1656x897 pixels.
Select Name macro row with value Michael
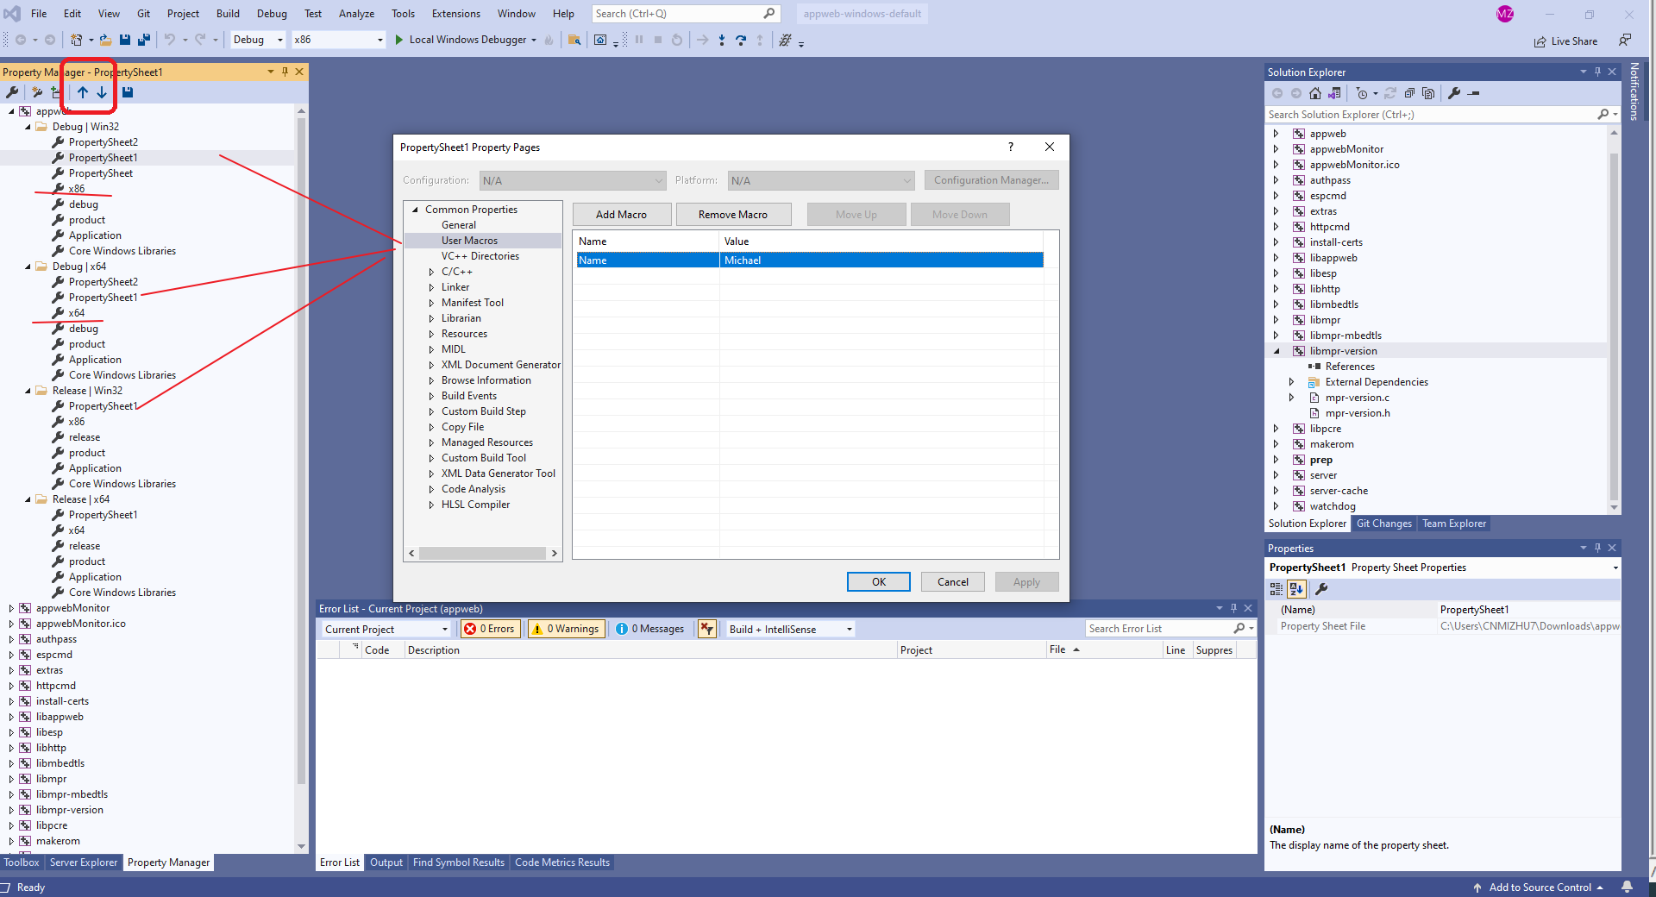coord(810,260)
